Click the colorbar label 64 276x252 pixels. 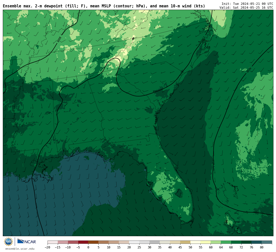point(221,247)
